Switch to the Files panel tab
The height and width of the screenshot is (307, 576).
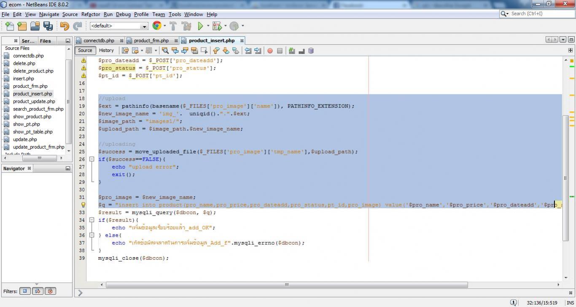(x=45, y=41)
